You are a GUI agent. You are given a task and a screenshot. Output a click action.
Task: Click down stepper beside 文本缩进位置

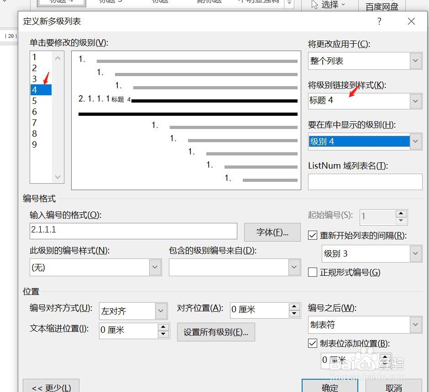(x=163, y=335)
